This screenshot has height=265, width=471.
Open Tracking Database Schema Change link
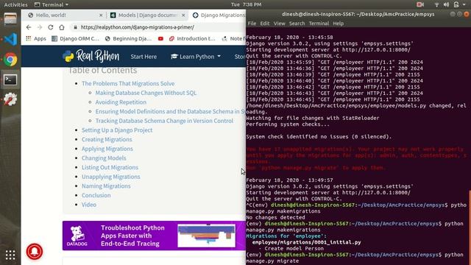click(x=164, y=121)
